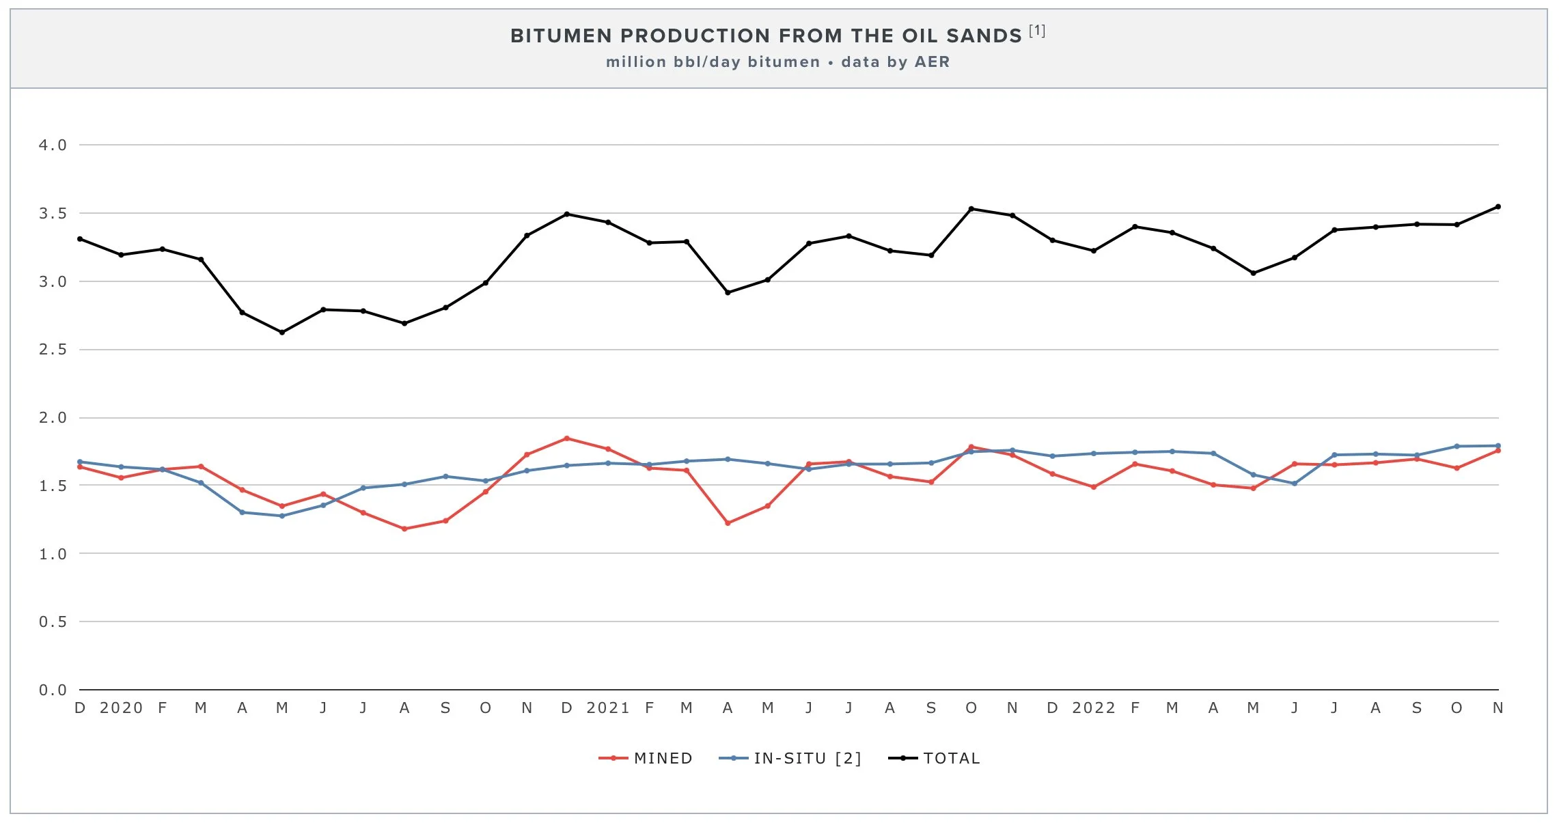Image resolution: width=1559 pixels, height=825 pixels.
Task: Click TOTAL data point at November 2022
Action: point(1498,207)
